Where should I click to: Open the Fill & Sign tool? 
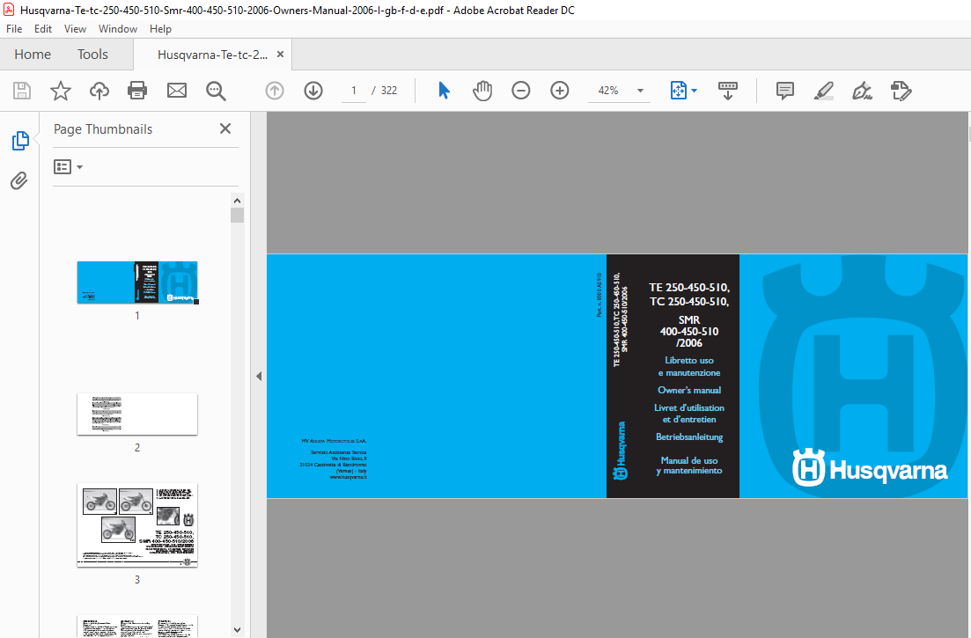pyautogui.click(x=862, y=91)
